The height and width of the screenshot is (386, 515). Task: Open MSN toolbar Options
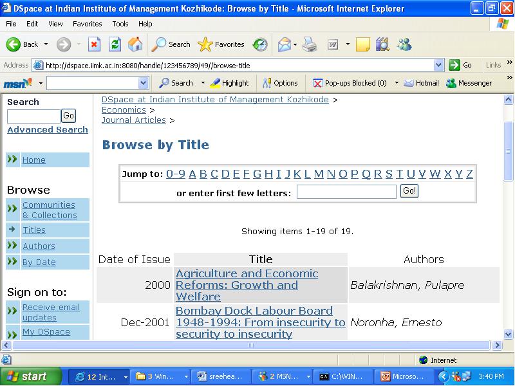(x=280, y=83)
